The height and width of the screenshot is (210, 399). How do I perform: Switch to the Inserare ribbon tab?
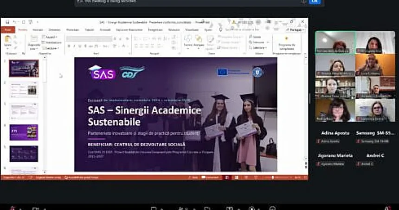click(x=38, y=30)
